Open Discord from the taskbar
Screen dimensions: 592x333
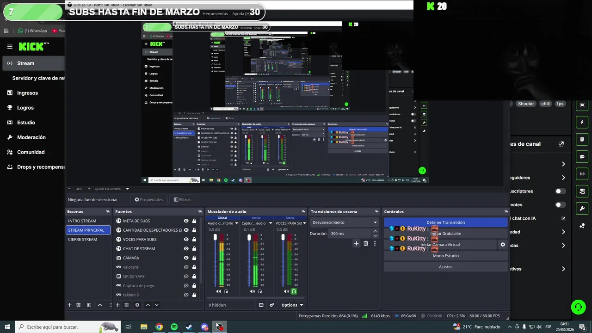[x=204, y=327]
